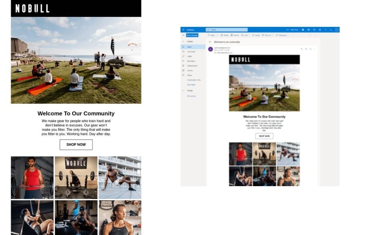Click the beach yoga image in Outlook email
Viewport: 373px width, 235px height.
pyautogui.click(x=264, y=88)
